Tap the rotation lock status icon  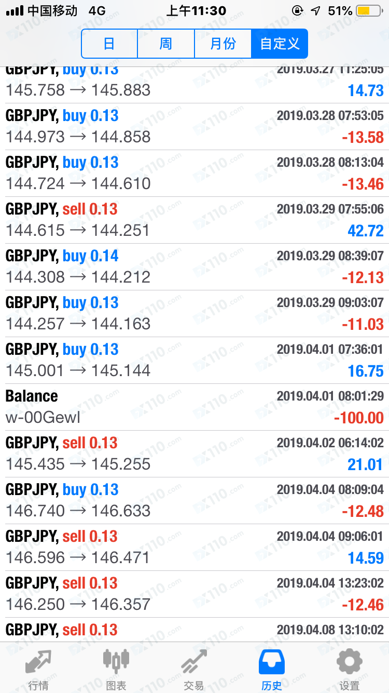(x=297, y=10)
